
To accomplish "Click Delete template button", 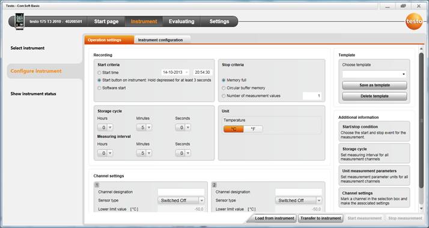I will coord(374,96).
